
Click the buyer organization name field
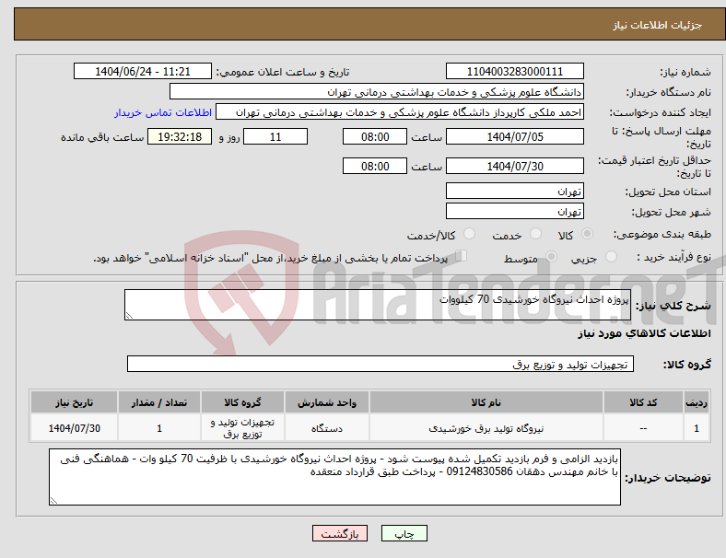377,91
